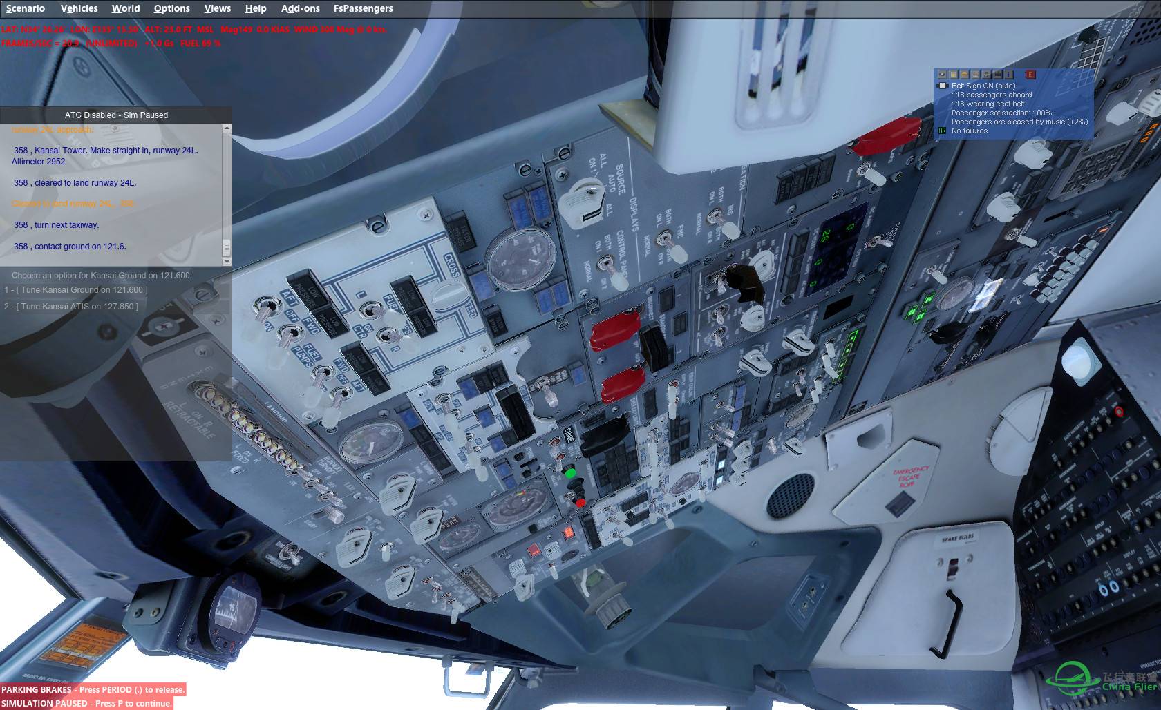This screenshot has height=710, width=1161.
Task: Click 'contact ground on 121.6' message
Action: [70, 247]
